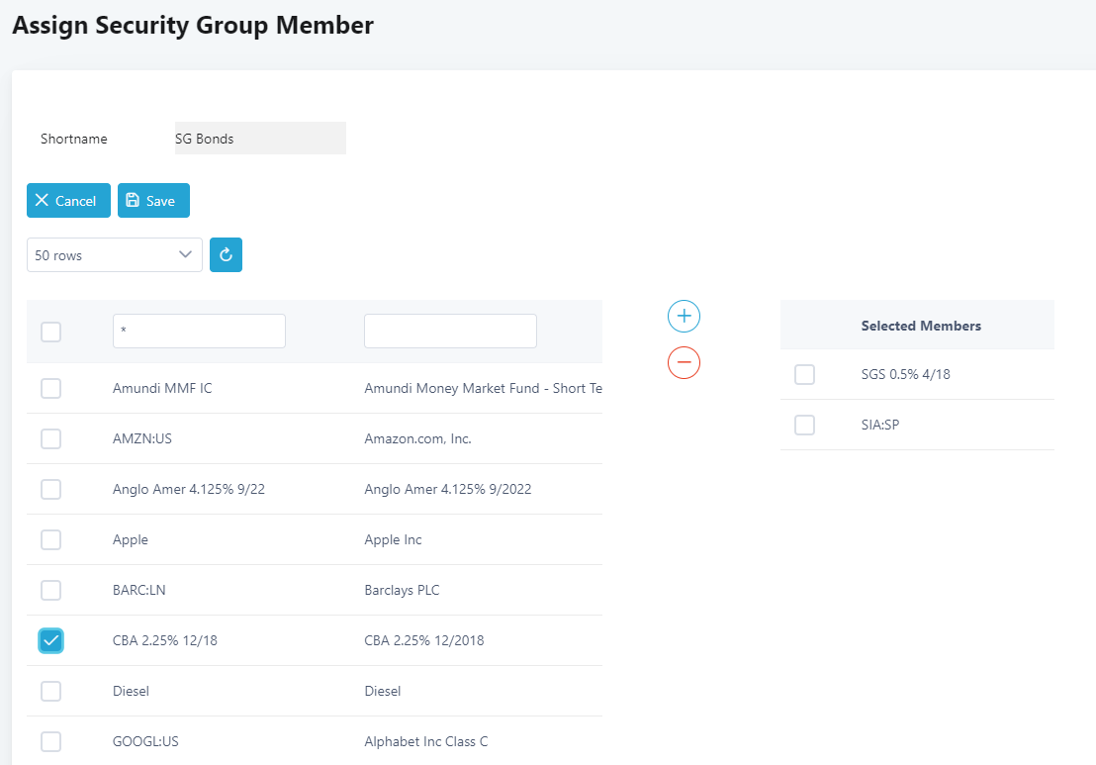
Task: Tick the Anglo Amer 4.125% 9/22 checkbox
Action: click(x=51, y=490)
